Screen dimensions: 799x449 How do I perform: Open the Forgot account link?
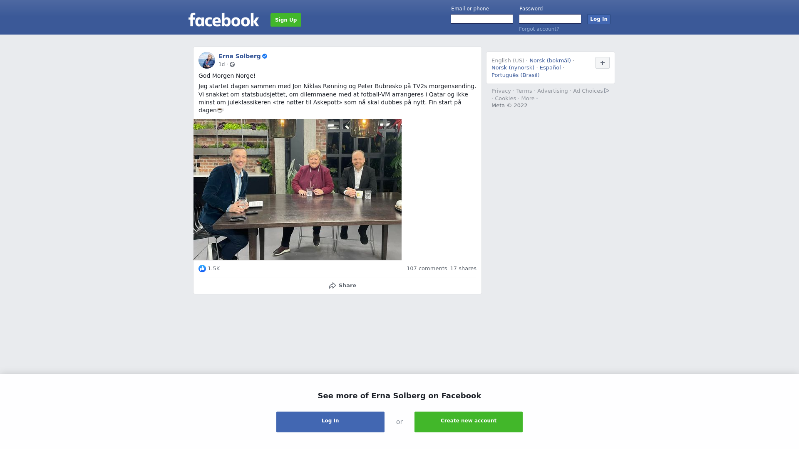539,29
